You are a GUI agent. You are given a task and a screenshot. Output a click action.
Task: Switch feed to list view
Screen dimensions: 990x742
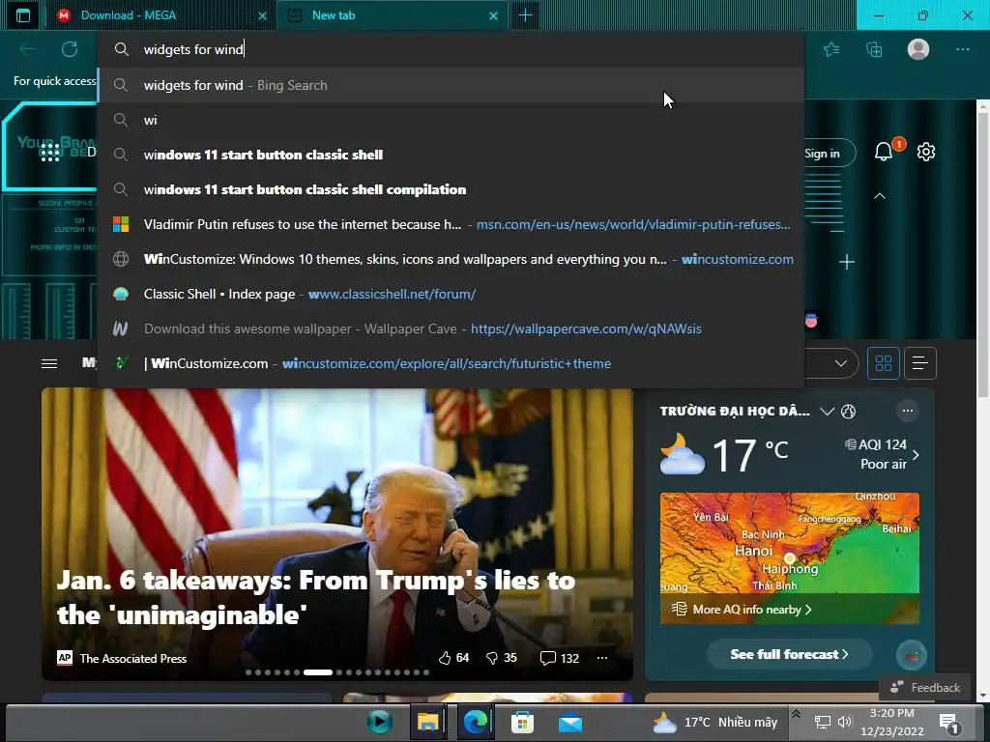[920, 363]
